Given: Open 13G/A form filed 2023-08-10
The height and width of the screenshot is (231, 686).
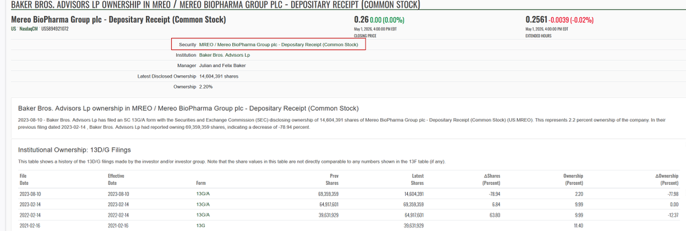Looking at the screenshot, I should tap(203, 194).
